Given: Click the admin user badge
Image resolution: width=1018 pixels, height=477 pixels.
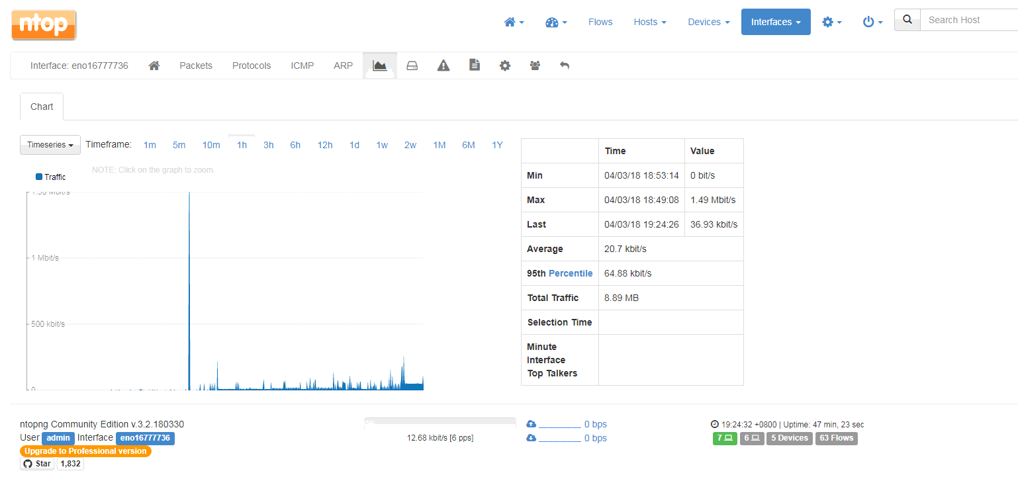Looking at the screenshot, I should click(x=58, y=438).
